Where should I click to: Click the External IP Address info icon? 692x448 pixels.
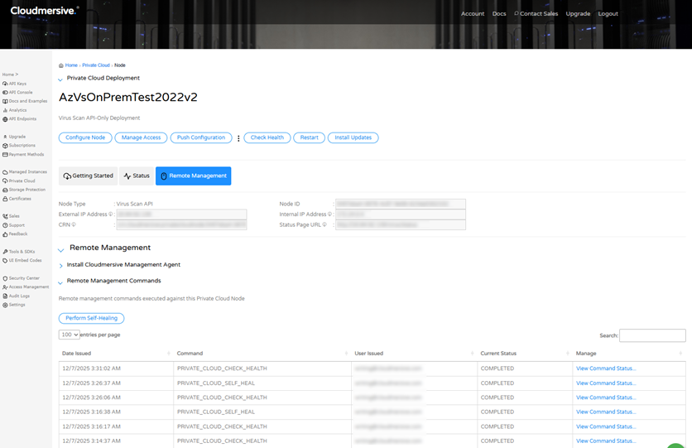(110, 214)
